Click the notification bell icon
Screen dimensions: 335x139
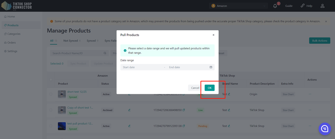(275, 6)
